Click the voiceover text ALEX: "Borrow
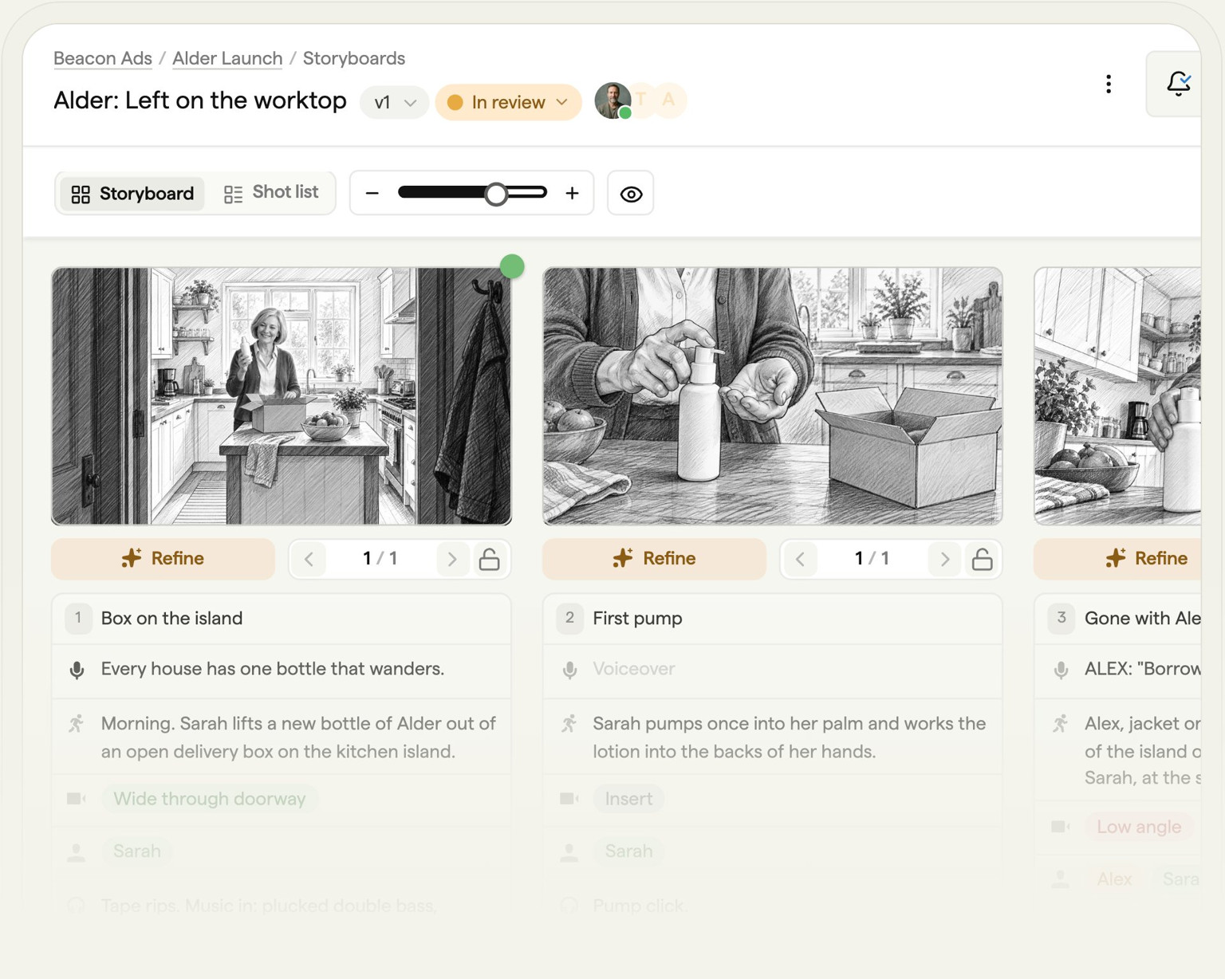1225x979 pixels. point(1142,669)
